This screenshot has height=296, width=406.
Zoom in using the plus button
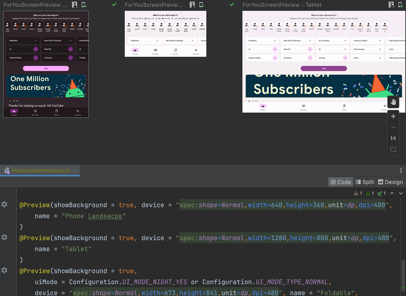pos(393,116)
